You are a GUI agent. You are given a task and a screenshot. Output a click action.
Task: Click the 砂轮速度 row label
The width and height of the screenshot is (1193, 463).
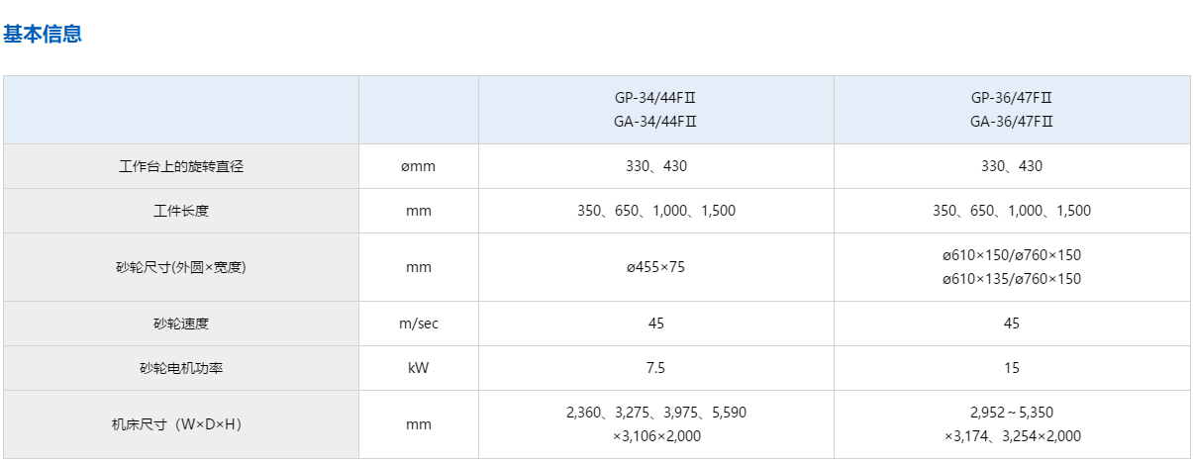tap(181, 324)
